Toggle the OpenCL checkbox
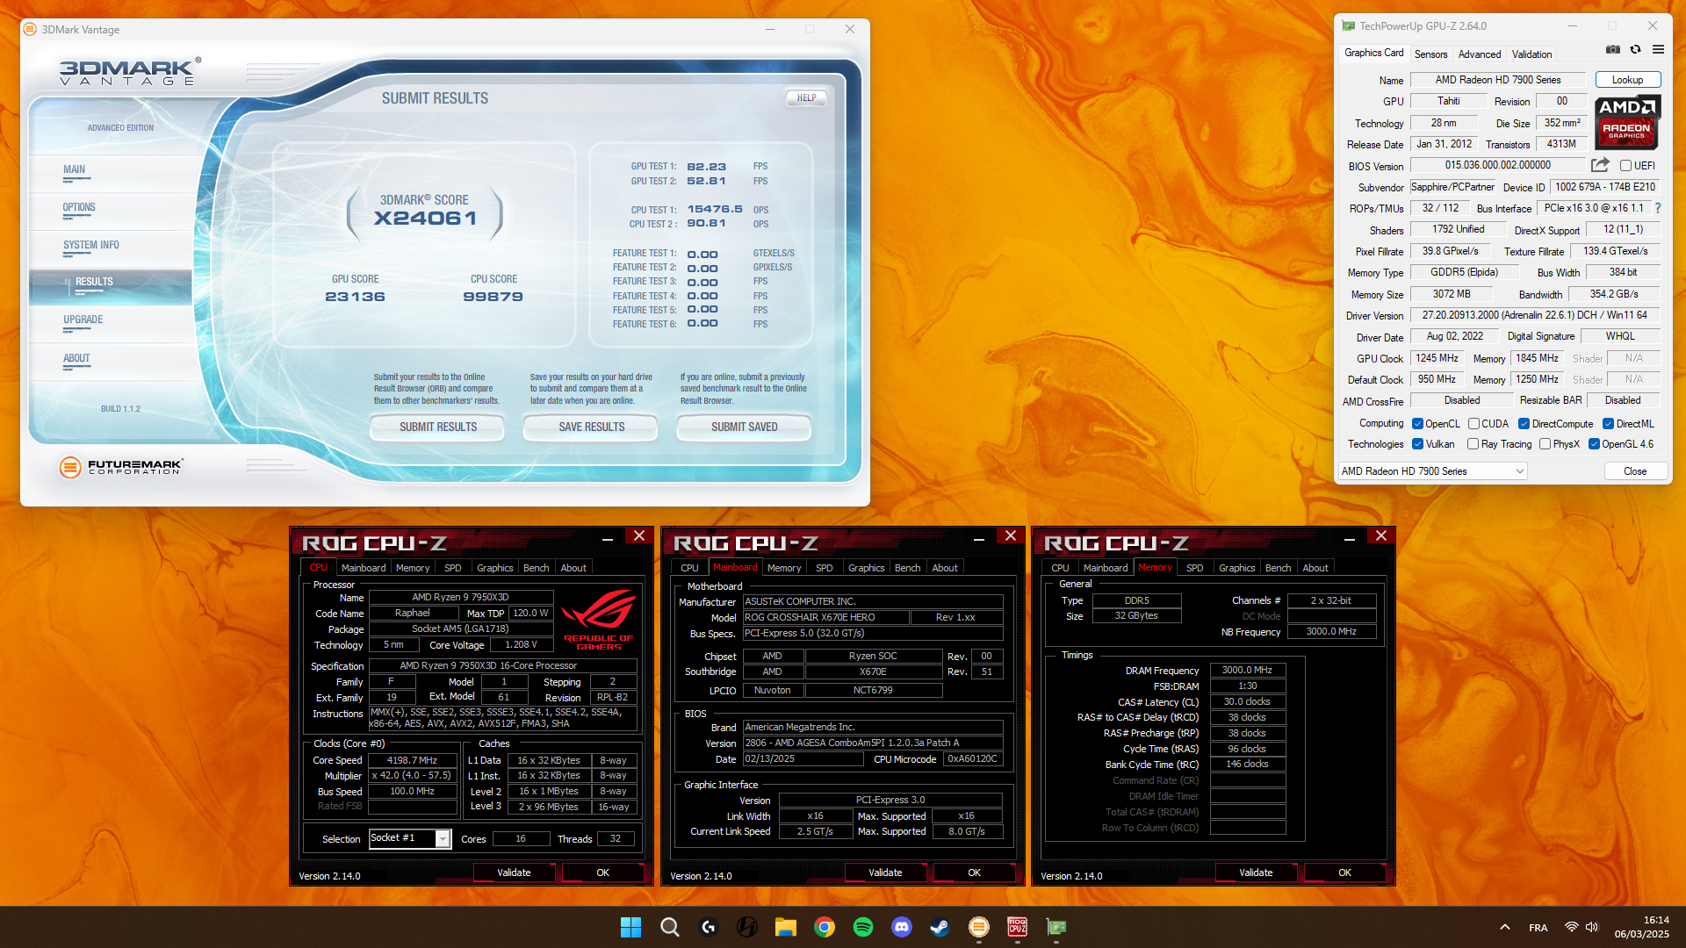Screen dimensions: 1686x948 (1417, 424)
